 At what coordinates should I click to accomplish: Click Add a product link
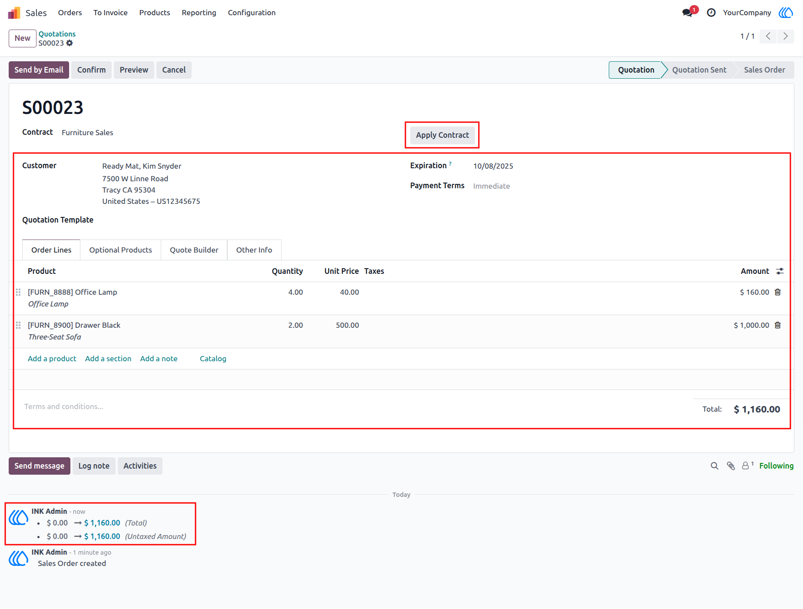pos(52,359)
